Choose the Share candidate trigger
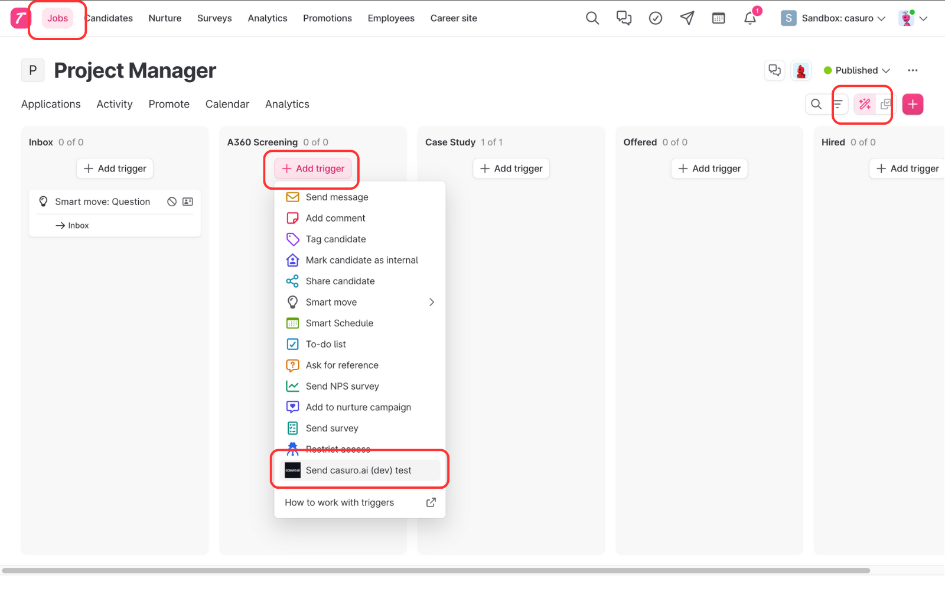This screenshot has width=945, height=591. pyautogui.click(x=360, y=281)
